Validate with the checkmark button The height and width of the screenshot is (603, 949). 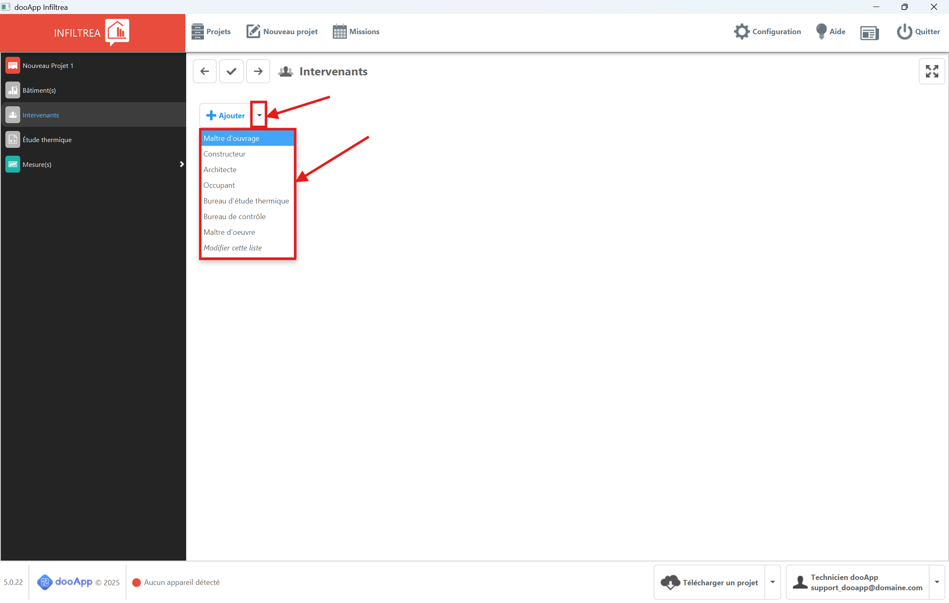coord(231,71)
